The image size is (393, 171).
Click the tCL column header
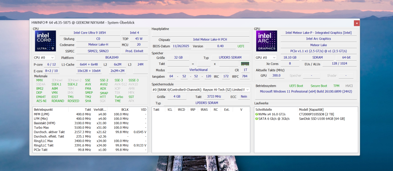(x=170, y=110)
